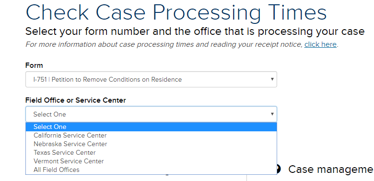The height and width of the screenshot is (181, 374).
Task: Open the 'click here' receipt notice link
Action: [320, 44]
